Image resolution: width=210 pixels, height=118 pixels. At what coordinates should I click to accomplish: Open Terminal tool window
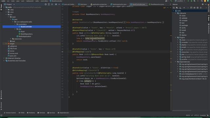click(x=41, y=113)
